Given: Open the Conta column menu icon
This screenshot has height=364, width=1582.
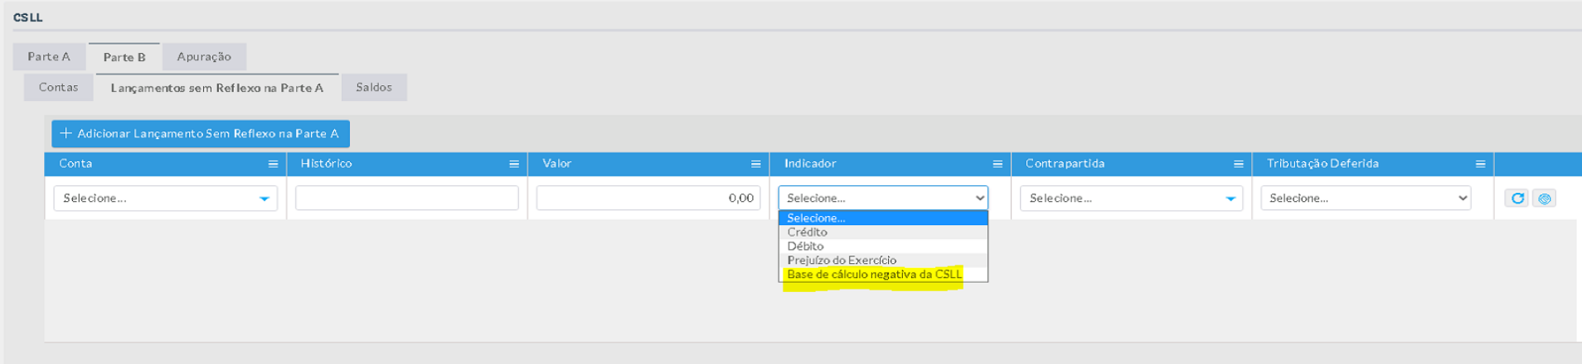Looking at the screenshot, I should pyautogui.click(x=273, y=164).
